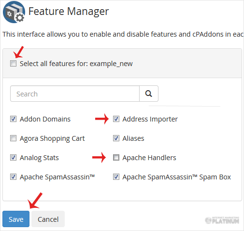This screenshot has width=244, height=231.
Task: Check the Agora Shopping Cart checkbox
Action: (13, 138)
